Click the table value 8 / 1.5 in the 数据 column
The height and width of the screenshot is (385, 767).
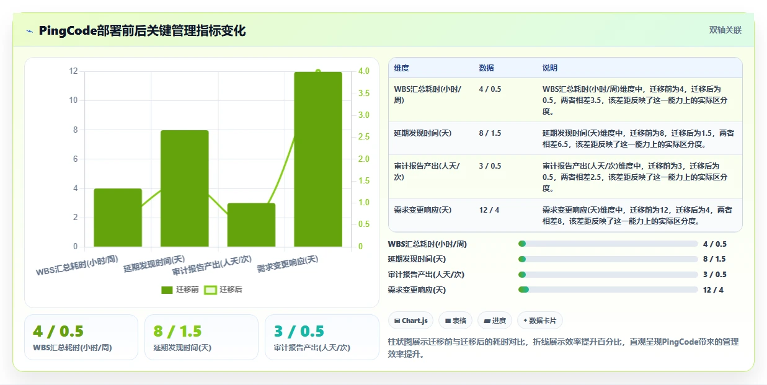pos(490,133)
